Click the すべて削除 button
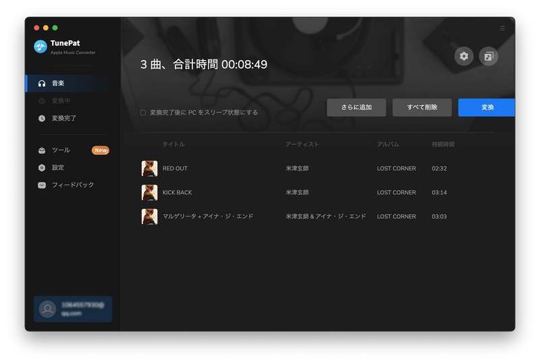Screen dimensions: 540x364 coord(422,107)
